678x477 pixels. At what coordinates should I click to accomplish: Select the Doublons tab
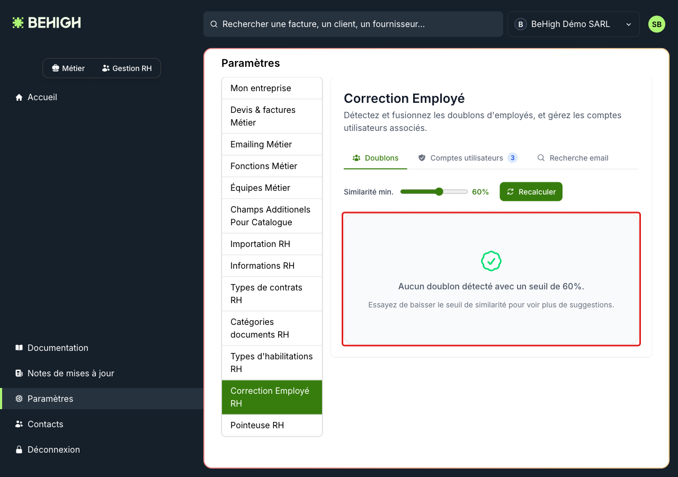(376, 158)
